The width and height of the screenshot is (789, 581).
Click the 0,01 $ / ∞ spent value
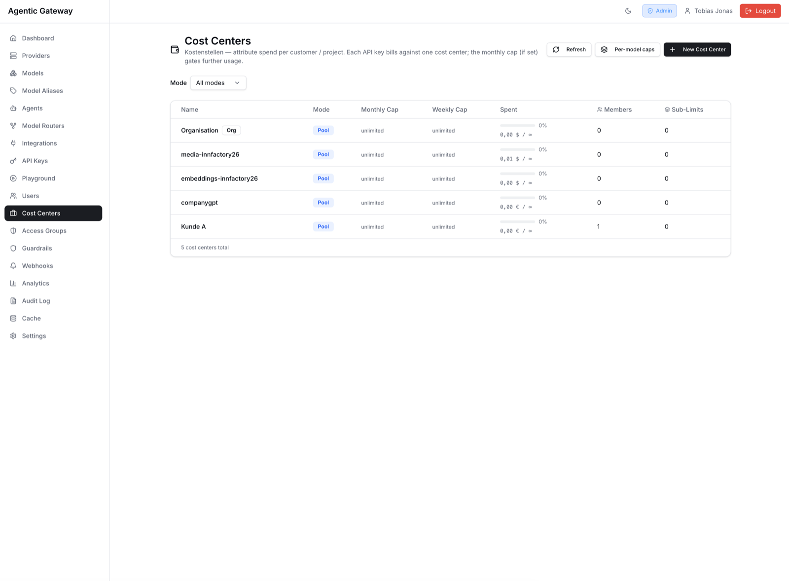[x=516, y=159]
